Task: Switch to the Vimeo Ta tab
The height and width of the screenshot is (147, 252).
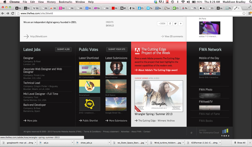Action: (149, 8)
